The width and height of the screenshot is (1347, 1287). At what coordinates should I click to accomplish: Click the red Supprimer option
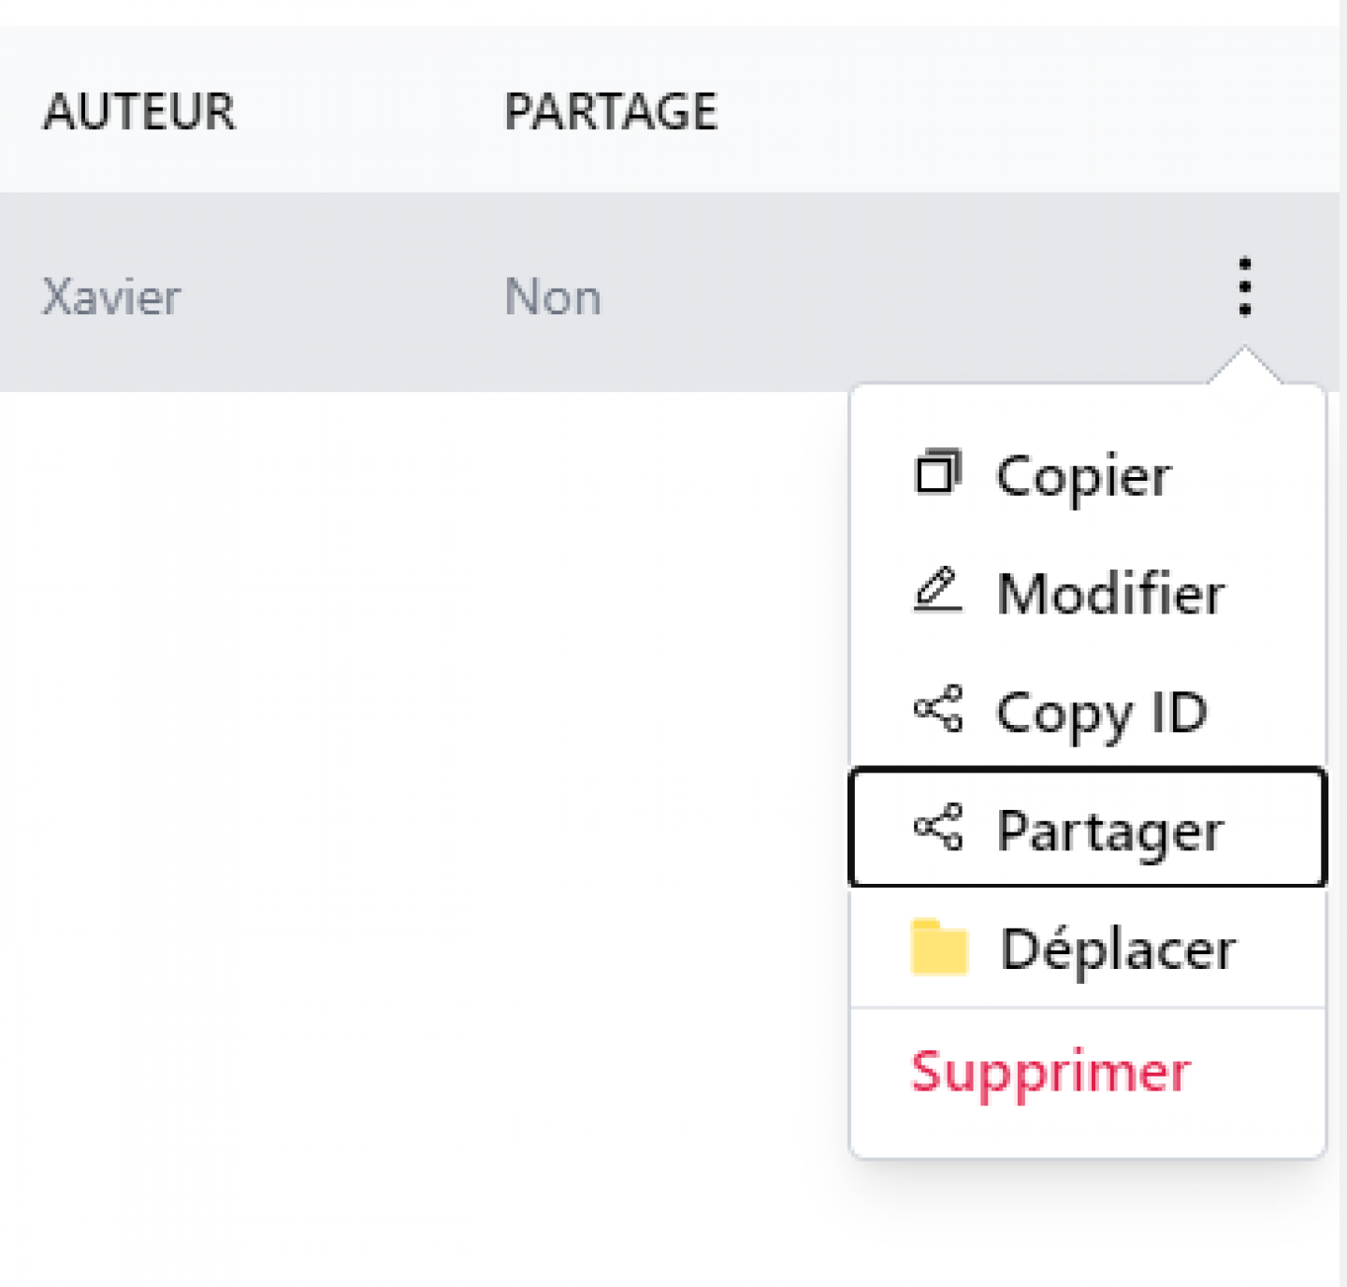pyautogui.click(x=1050, y=1072)
